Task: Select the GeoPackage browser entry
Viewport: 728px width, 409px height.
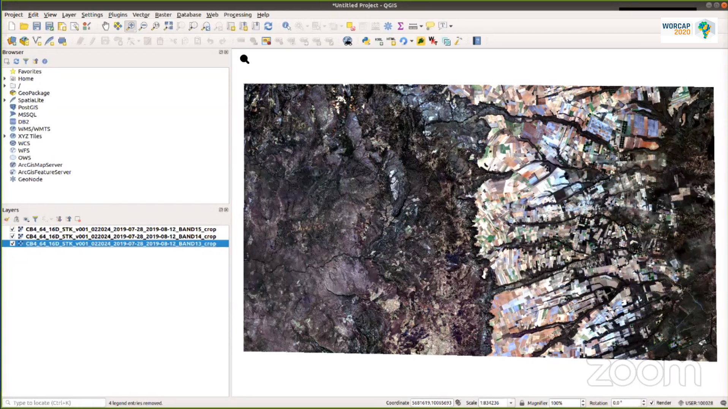Action: tap(33, 93)
